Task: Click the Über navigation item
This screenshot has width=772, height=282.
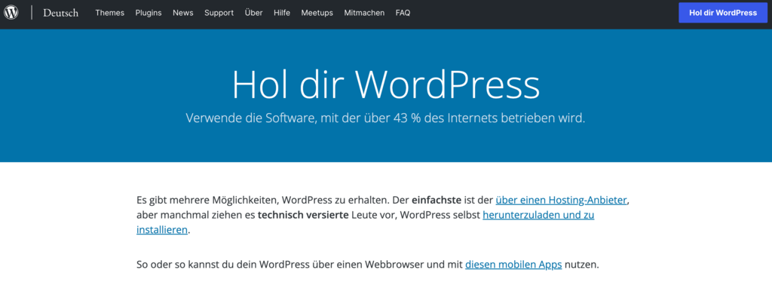Action: pos(253,14)
